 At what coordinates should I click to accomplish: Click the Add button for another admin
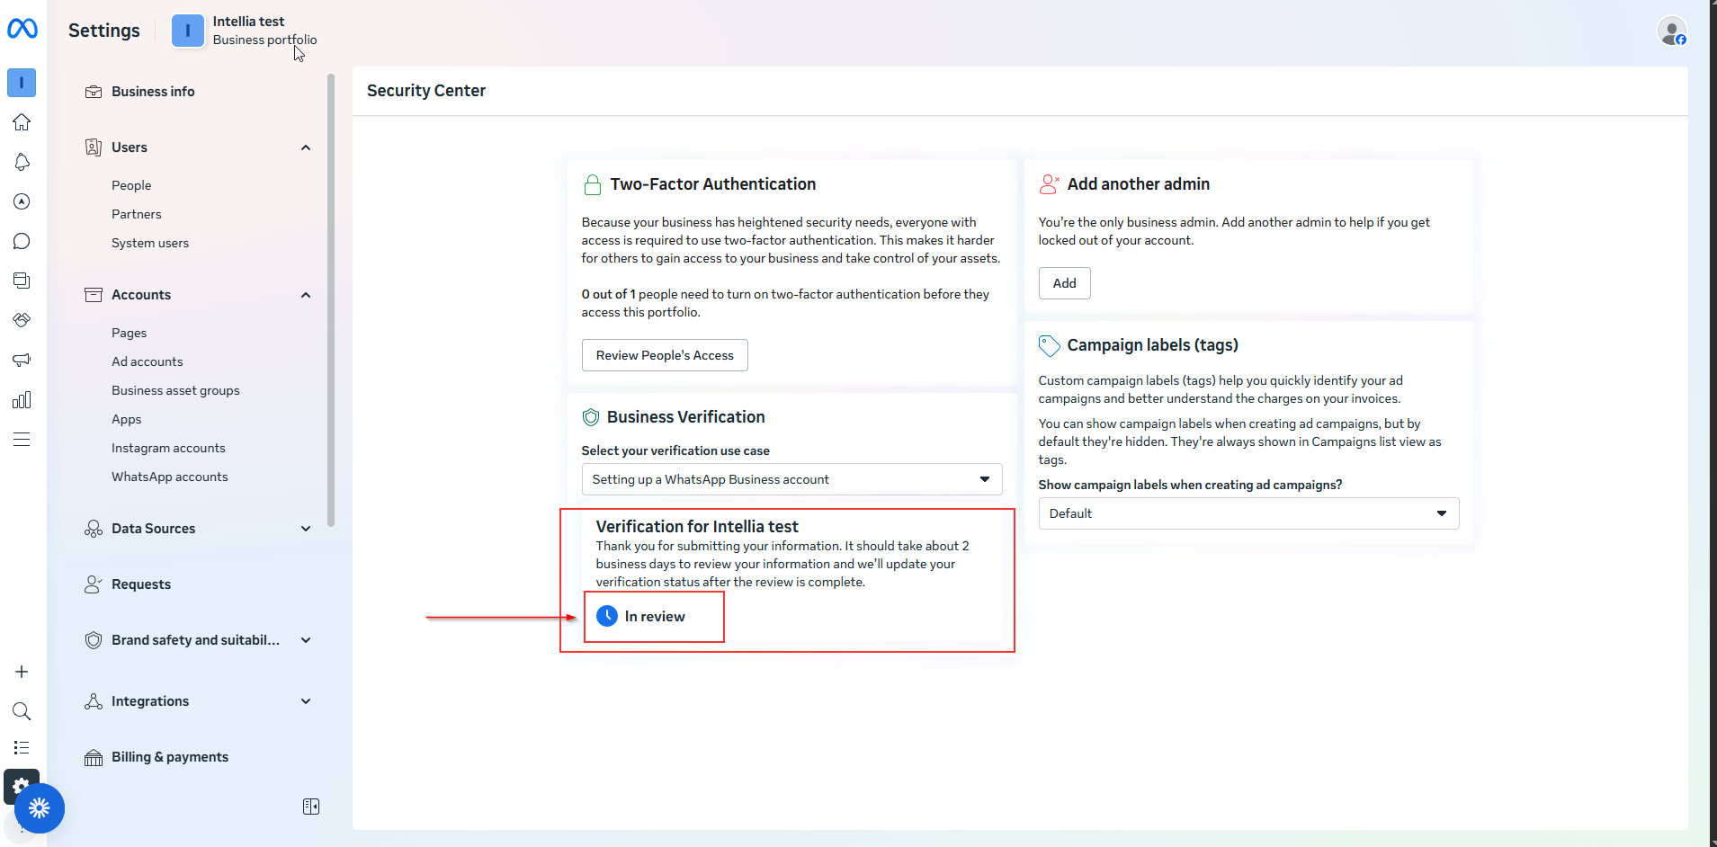click(1065, 283)
